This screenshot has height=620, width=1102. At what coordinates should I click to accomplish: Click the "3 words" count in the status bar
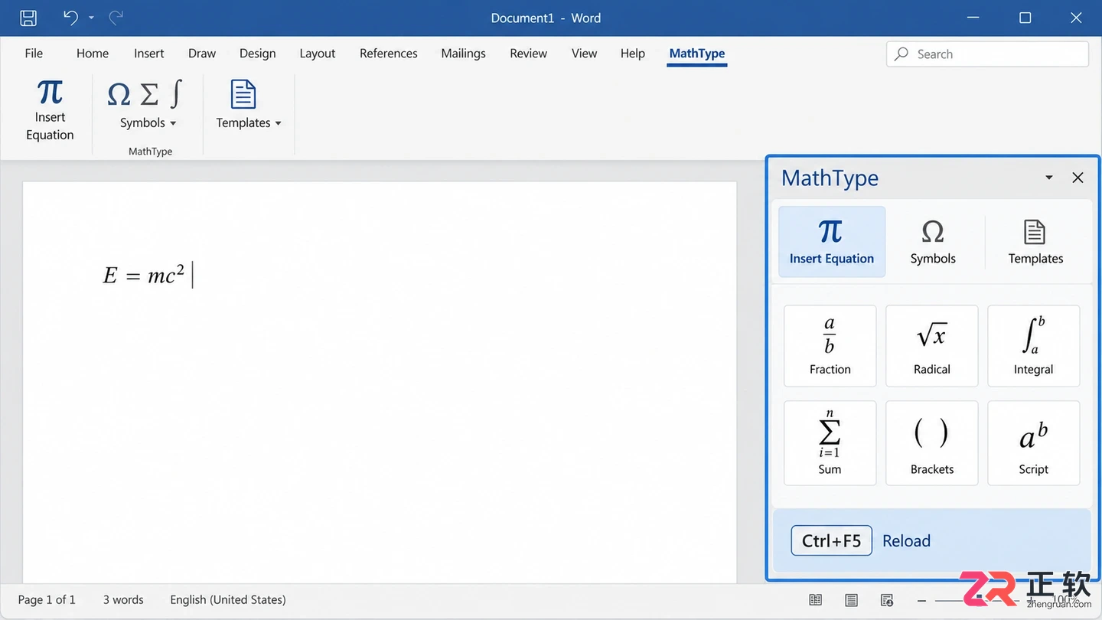[123, 599]
